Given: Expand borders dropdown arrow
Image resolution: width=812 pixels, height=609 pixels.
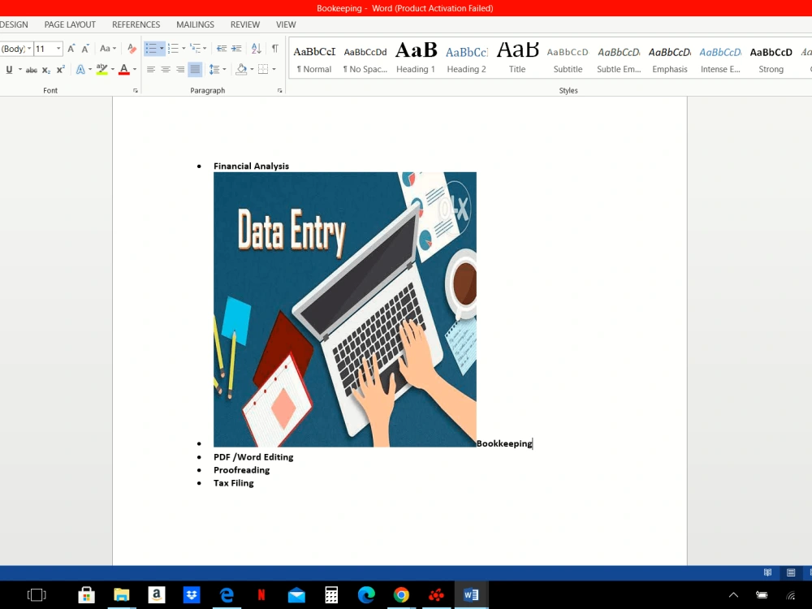Looking at the screenshot, I should click(x=274, y=69).
